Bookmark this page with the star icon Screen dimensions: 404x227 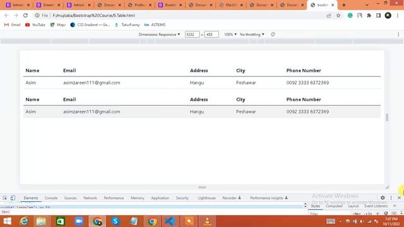(x=338, y=15)
